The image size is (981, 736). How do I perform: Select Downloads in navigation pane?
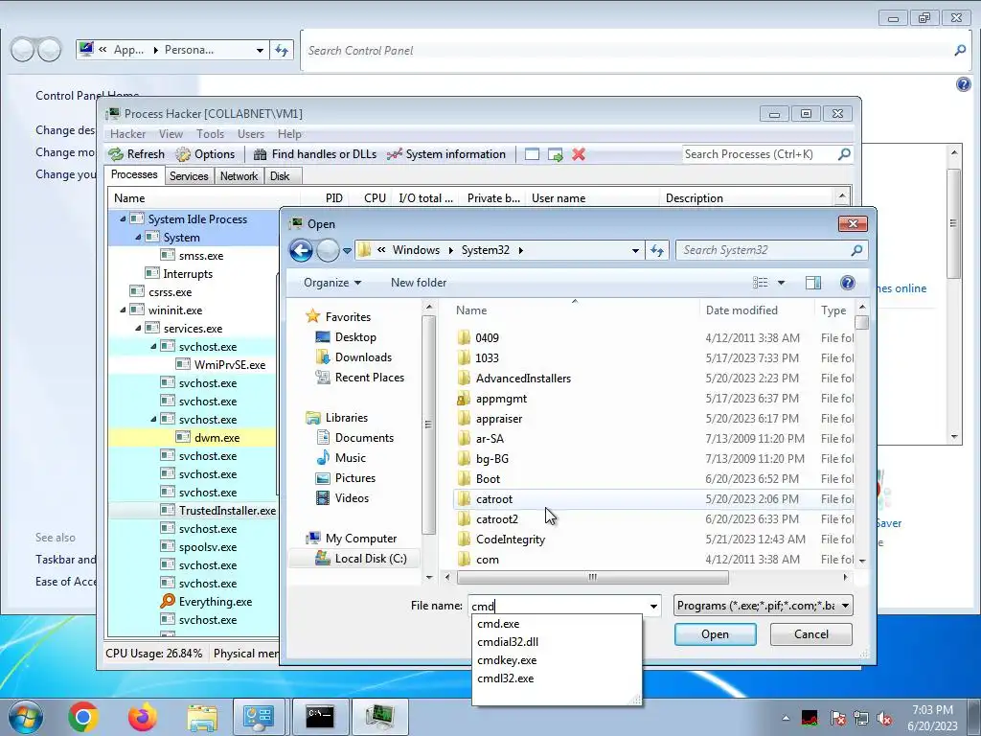[363, 357]
